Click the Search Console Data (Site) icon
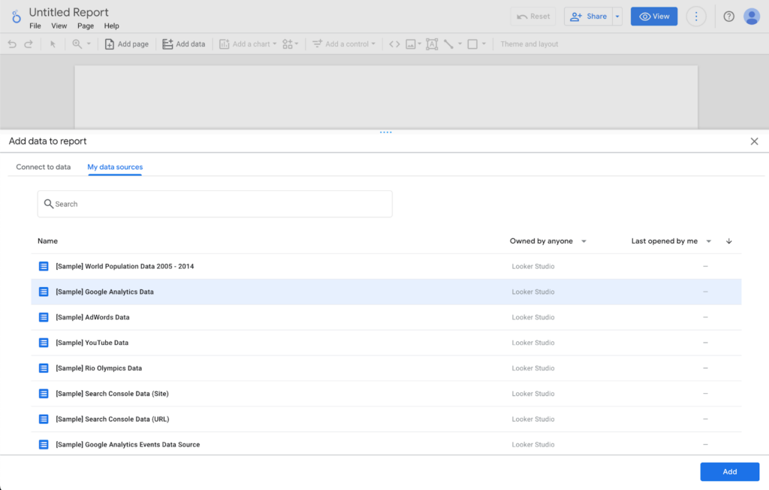The width and height of the screenshot is (769, 490). tap(44, 394)
